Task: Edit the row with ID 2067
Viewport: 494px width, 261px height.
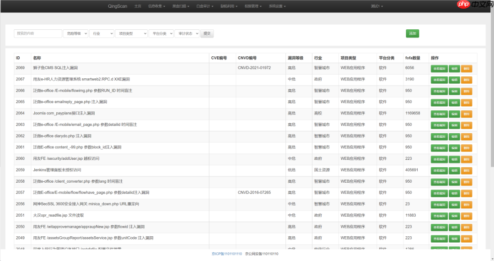Action: point(454,80)
